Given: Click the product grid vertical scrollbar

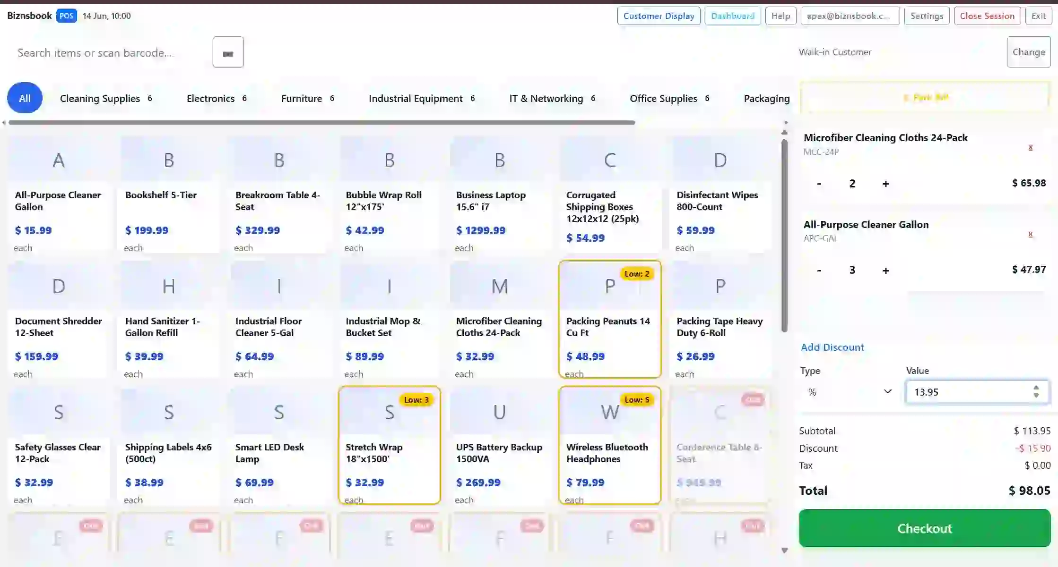Looking at the screenshot, I should [x=784, y=235].
